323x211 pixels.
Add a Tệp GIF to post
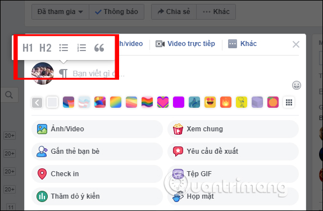click(233, 174)
